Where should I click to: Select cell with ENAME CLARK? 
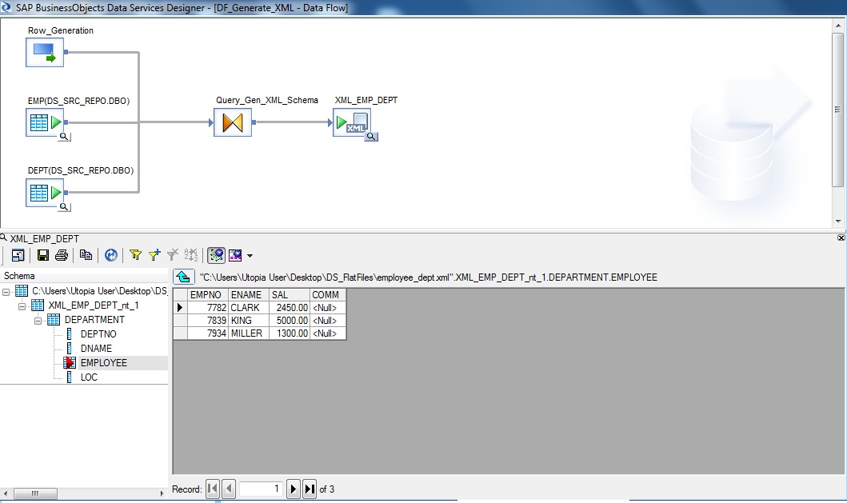(249, 307)
